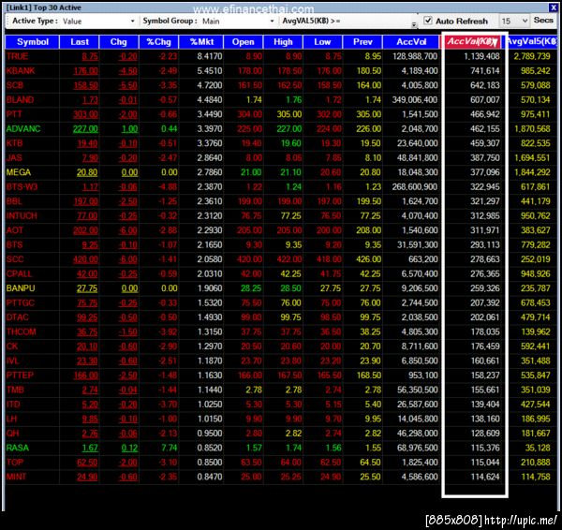Sort by the High column header
Screen dimensions: 562x530
[x=283, y=42]
